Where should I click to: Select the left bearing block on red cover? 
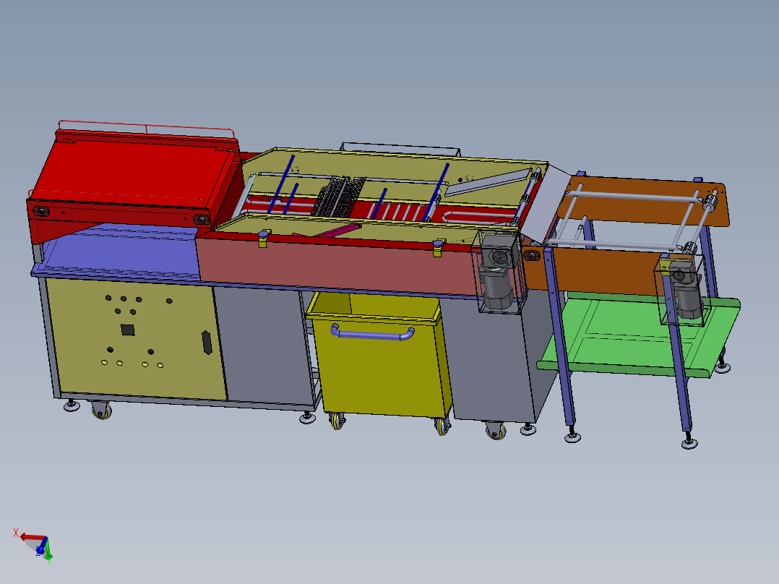coord(41,211)
